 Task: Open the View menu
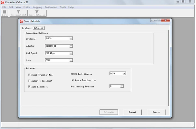click(18, 7)
